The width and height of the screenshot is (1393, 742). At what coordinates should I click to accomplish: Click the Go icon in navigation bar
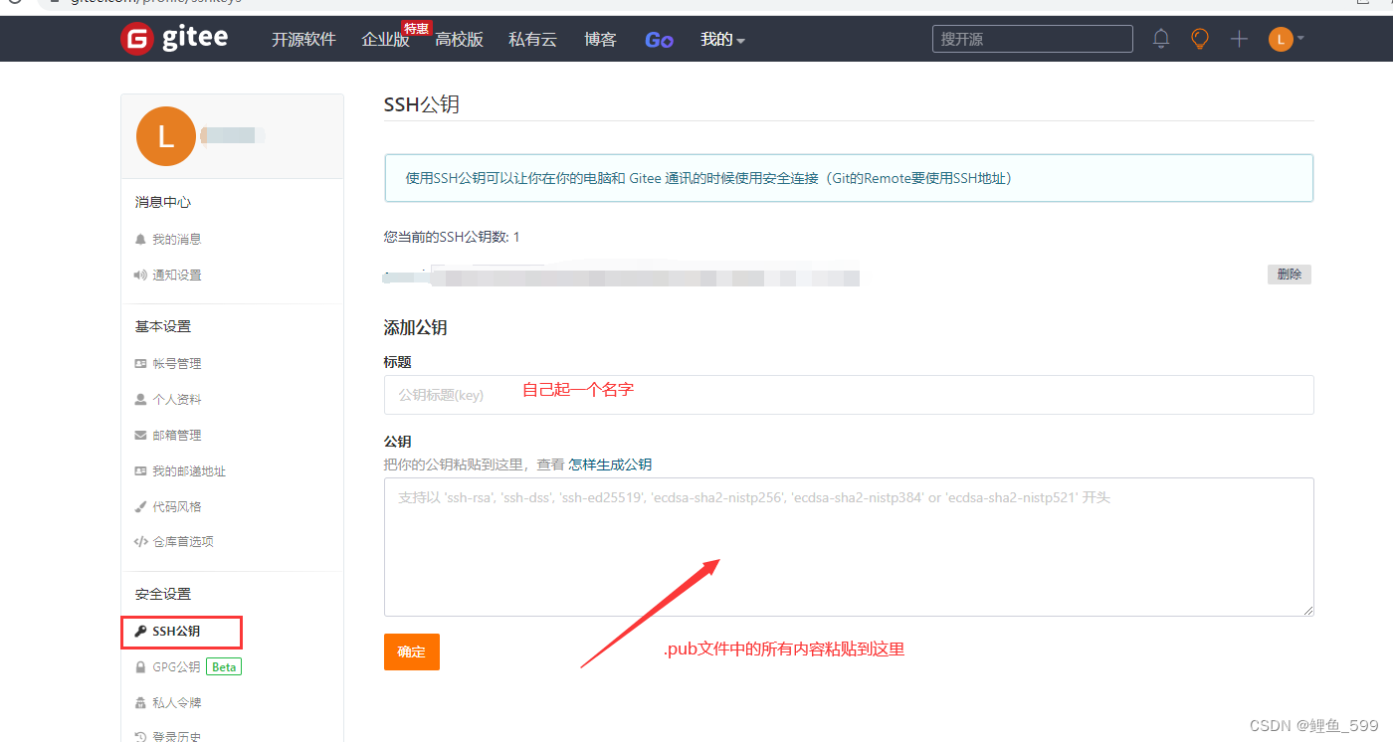659,40
